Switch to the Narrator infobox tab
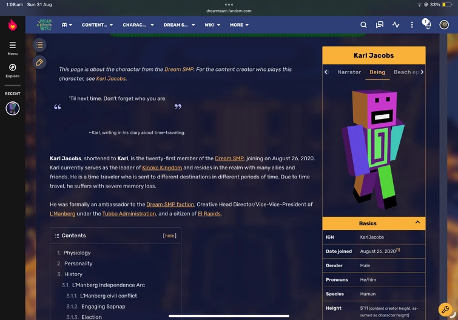 (x=349, y=72)
